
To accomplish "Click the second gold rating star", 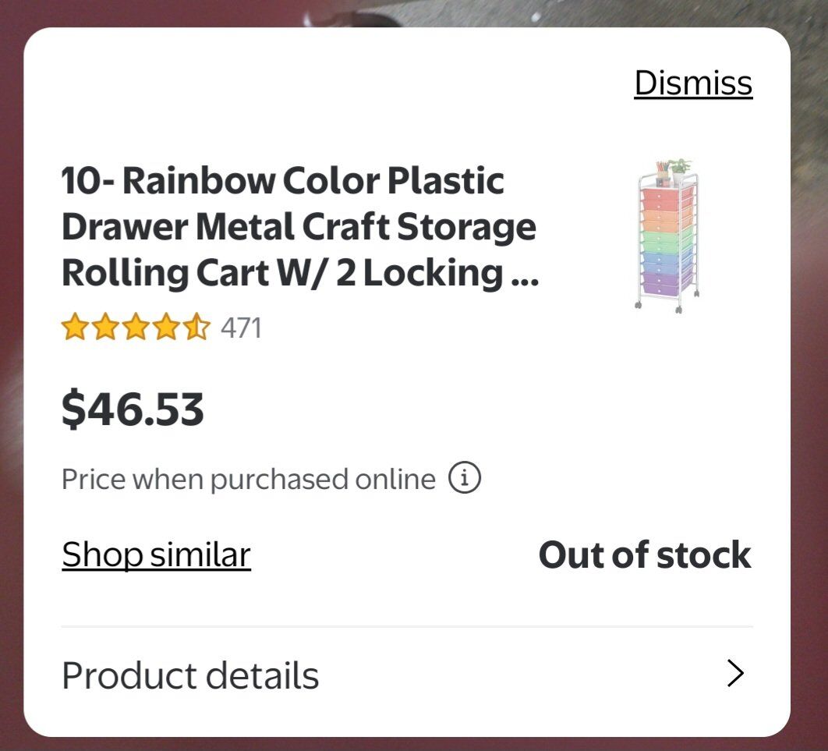I will point(105,328).
